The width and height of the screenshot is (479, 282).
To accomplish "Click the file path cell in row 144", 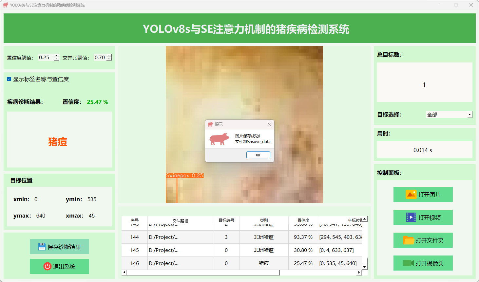I will 180,237.
